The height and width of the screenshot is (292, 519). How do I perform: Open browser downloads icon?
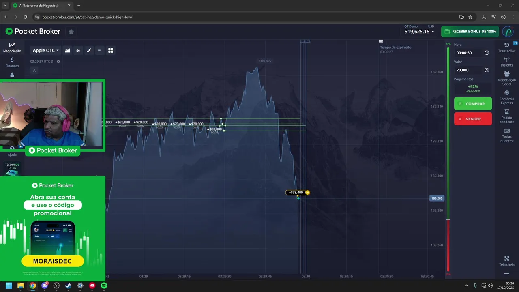(x=484, y=17)
